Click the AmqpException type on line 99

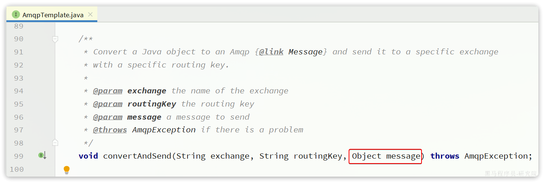496,156
